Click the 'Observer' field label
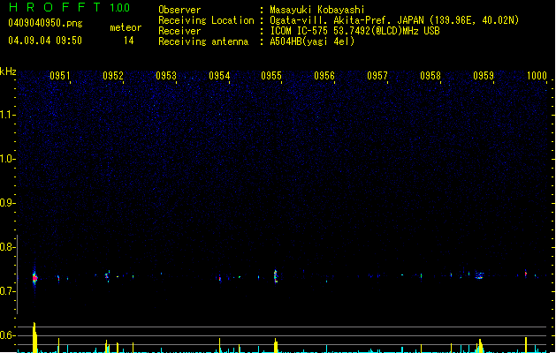This screenshot has height=353, width=556. 179,10
